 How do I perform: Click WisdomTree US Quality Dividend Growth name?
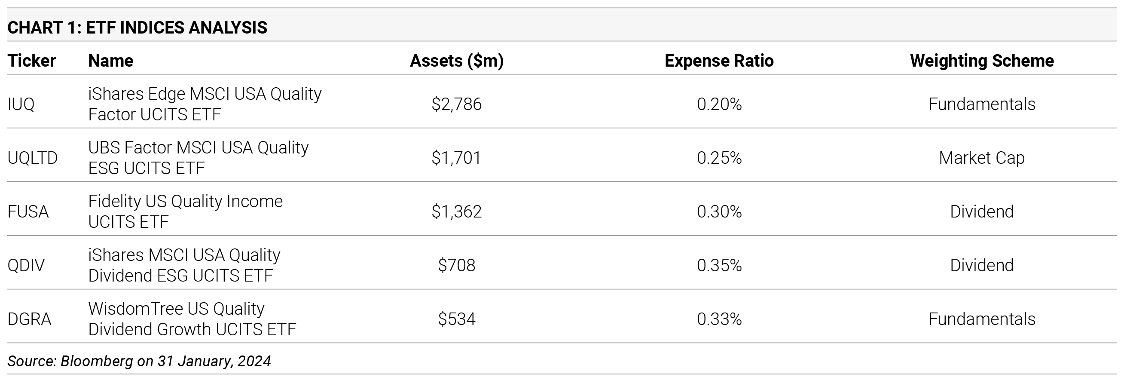[192, 319]
